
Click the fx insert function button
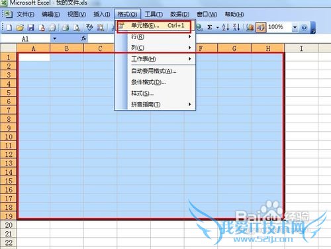(x=83, y=38)
